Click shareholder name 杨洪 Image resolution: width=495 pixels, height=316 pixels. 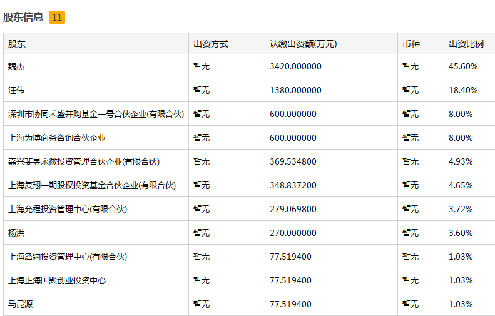(x=17, y=233)
